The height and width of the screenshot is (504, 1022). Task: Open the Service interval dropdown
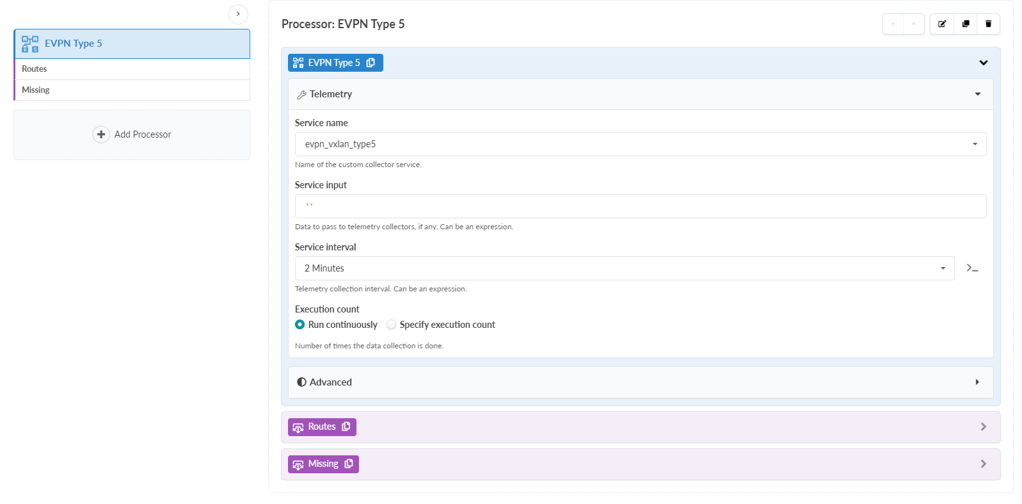point(625,268)
